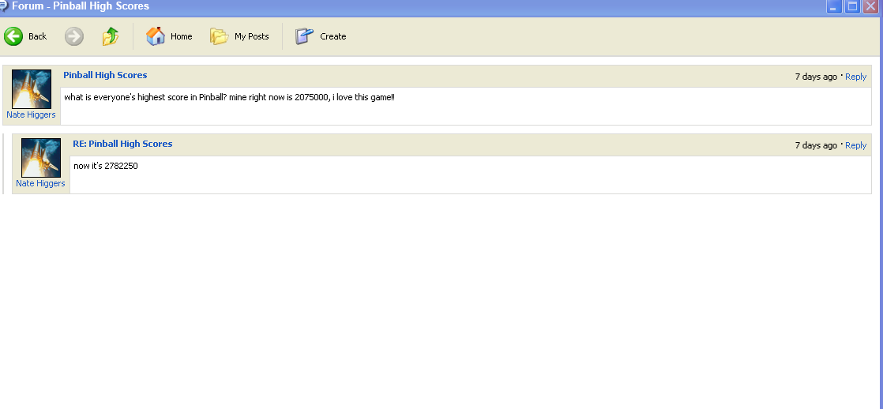The height and width of the screenshot is (409, 883).
Task: Click the Create post icon
Action: [x=304, y=36]
